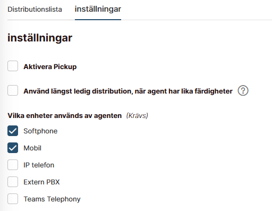The width and height of the screenshot is (272, 211).
Task: Select the inställningar tab
Action: click(x=98, y=9)
